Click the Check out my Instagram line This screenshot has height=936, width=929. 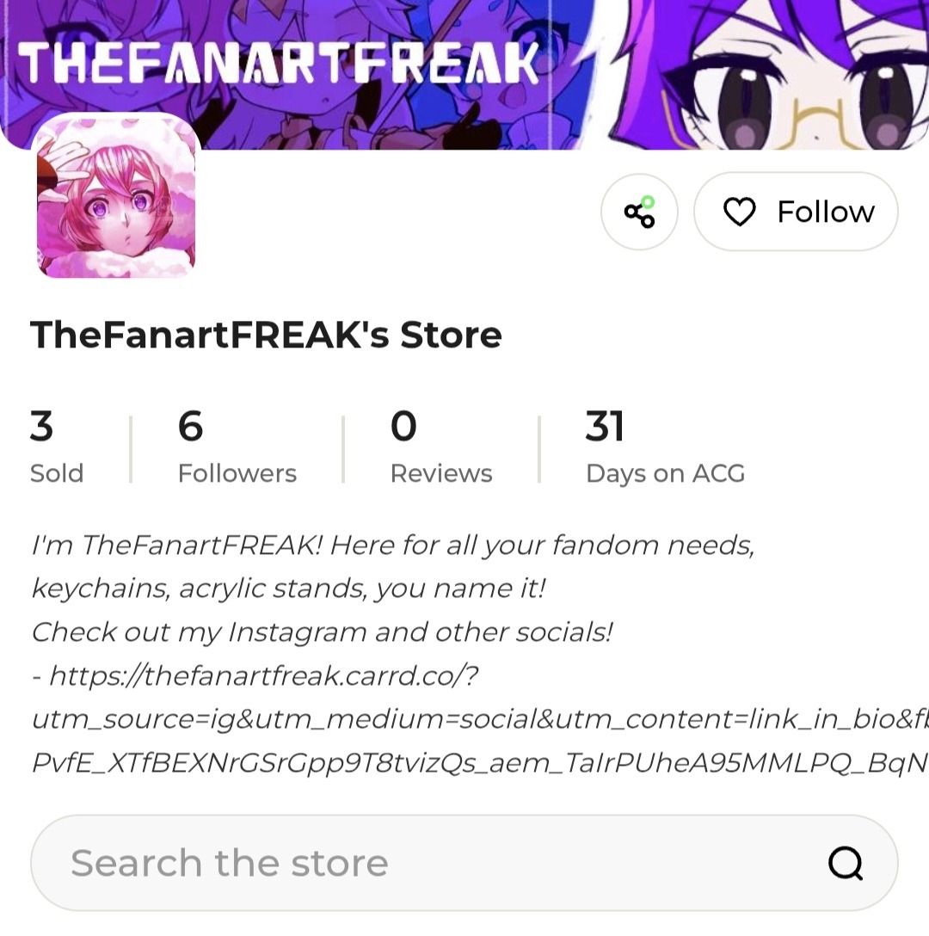(323, 633)
